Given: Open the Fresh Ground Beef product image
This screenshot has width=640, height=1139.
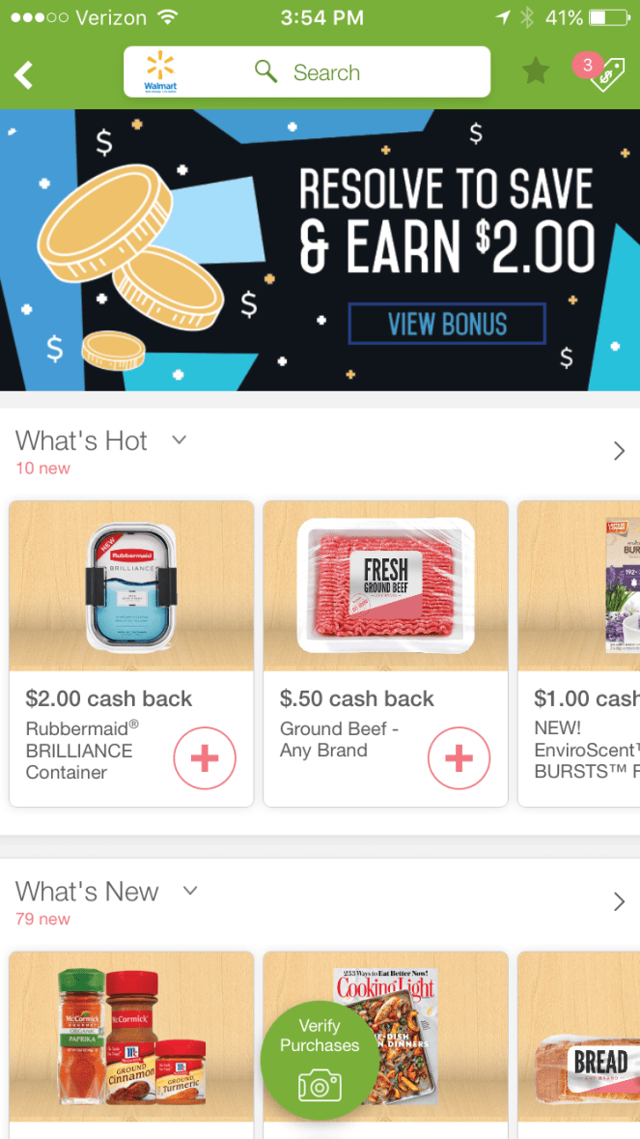Looking at the screenshot, I should [385, 586].
